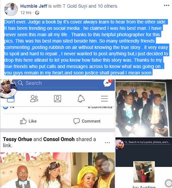Open T Gold Suyi's tagged profile
This screenshot has width=172, height=188.
click(x=75, y=6)
